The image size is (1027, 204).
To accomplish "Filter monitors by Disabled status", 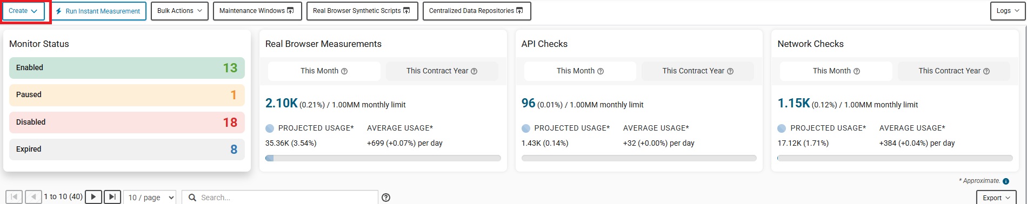I will click(127, 123).
